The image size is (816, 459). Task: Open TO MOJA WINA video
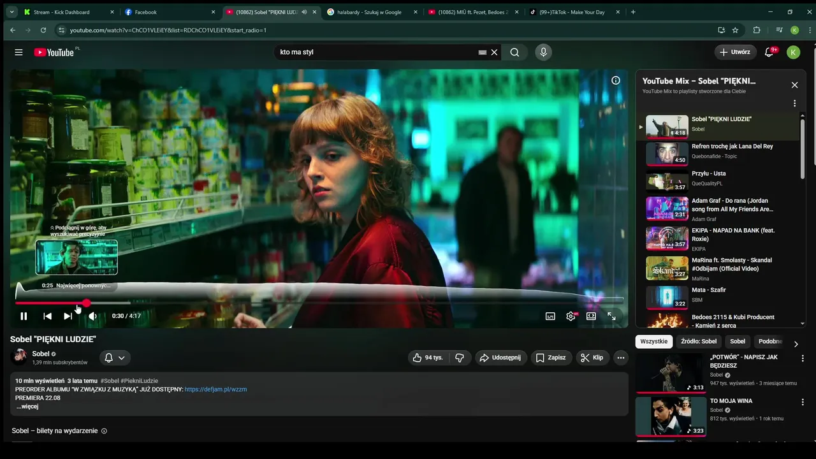(x=671, y=417)
